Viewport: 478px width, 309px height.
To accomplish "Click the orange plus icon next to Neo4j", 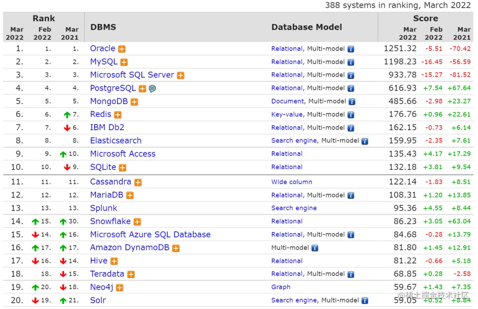I will point(119,288).
